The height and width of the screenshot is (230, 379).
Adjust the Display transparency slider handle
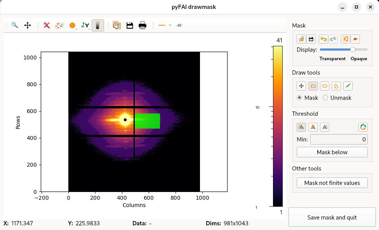(353, 50)
